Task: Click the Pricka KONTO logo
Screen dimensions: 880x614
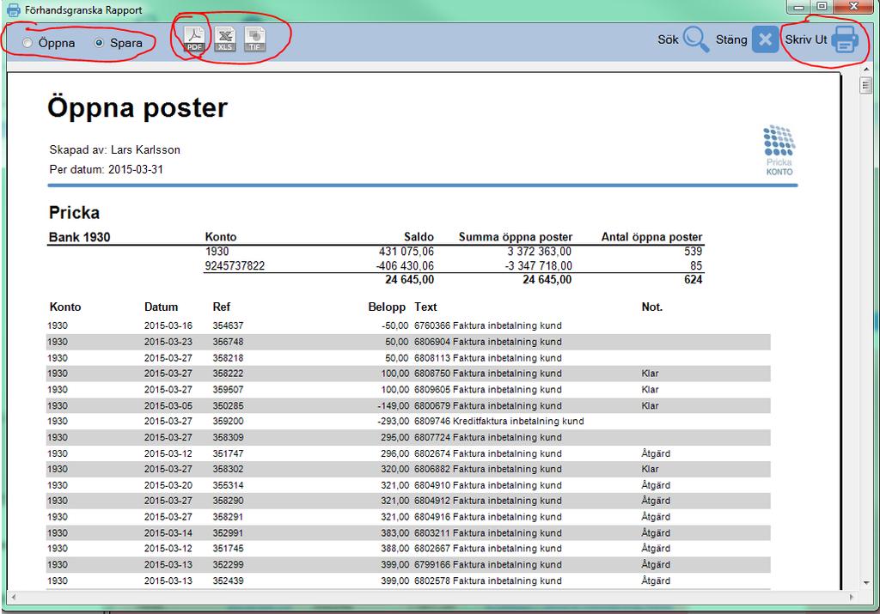Action: [x=779, y=150]
